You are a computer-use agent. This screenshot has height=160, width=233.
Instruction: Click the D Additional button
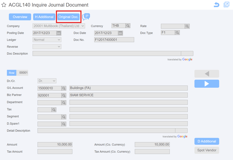207,141
